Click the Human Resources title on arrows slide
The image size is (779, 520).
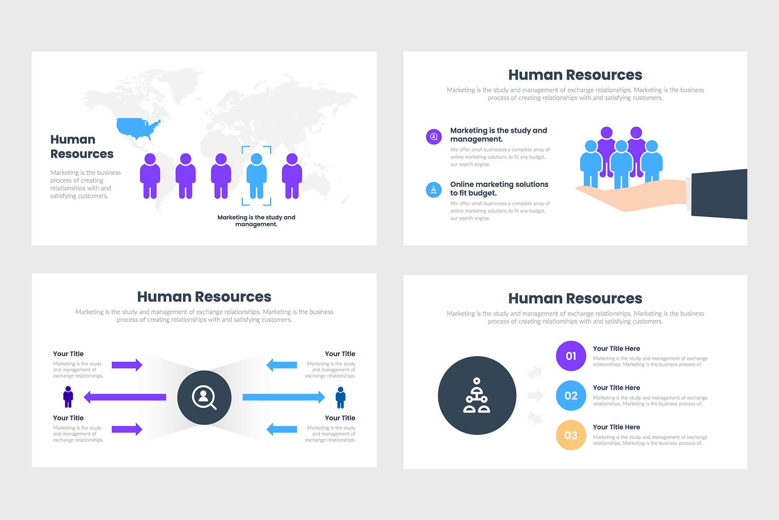coord(204,297)
